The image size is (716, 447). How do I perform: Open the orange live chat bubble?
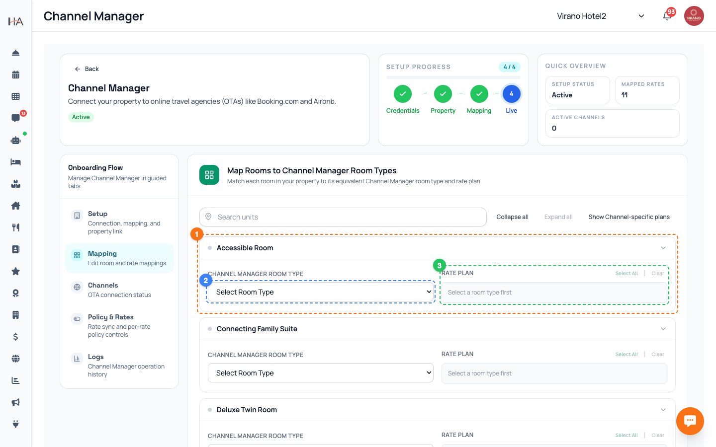coord(690,421)
